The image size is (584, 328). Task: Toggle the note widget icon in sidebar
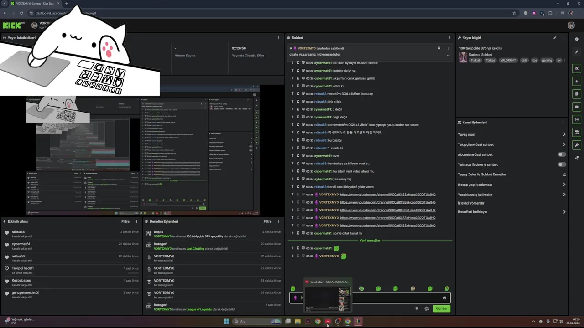577,94
